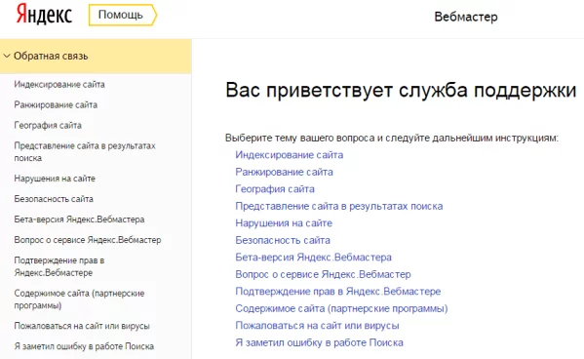Open Пожаловаться на сайт или вирусы sidebar item
This screenshot has height=359, width=584.
(82, 326)
